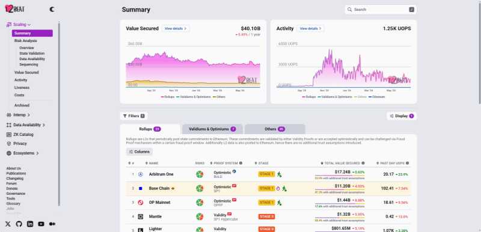Screen dimensions: 481x232
Task: Click the Privacy shield icon
Action: click(x=9, y=144)
